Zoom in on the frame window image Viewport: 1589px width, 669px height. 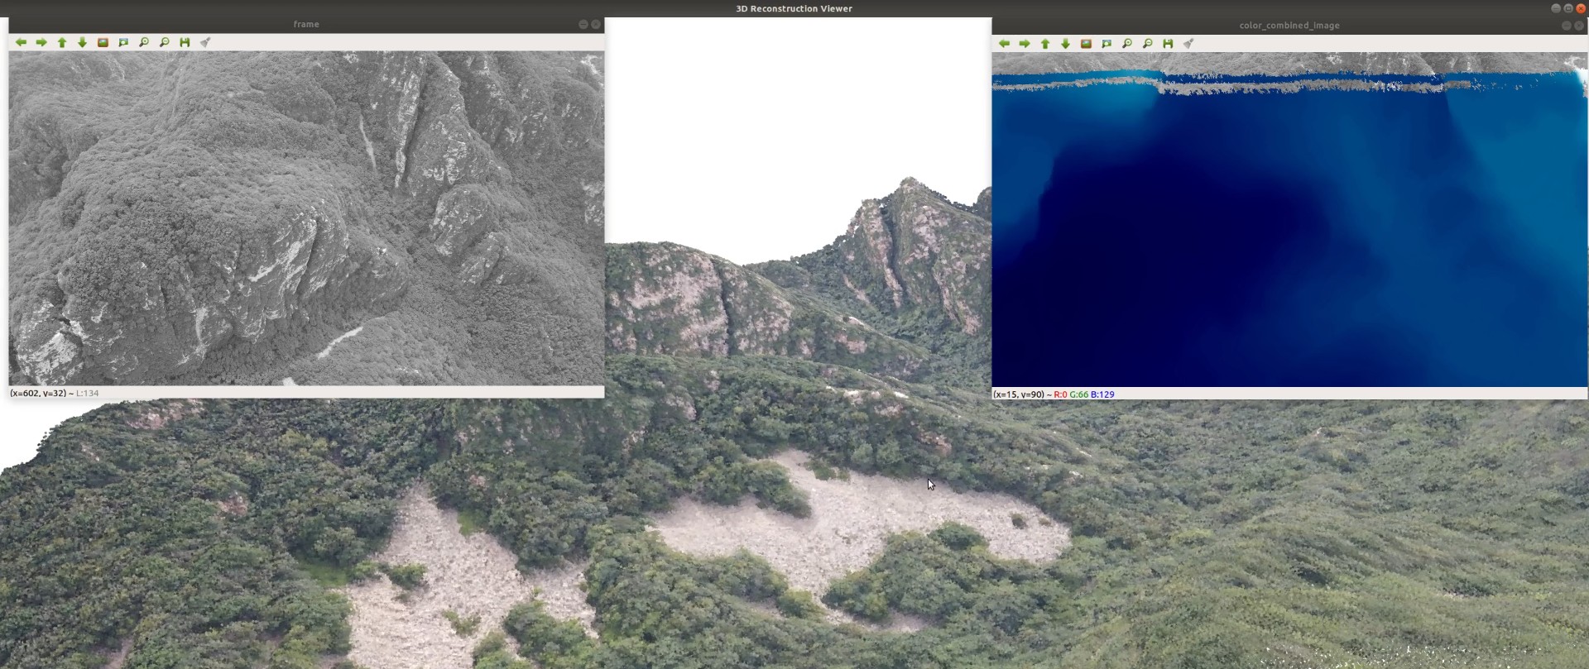click(144, 42)
